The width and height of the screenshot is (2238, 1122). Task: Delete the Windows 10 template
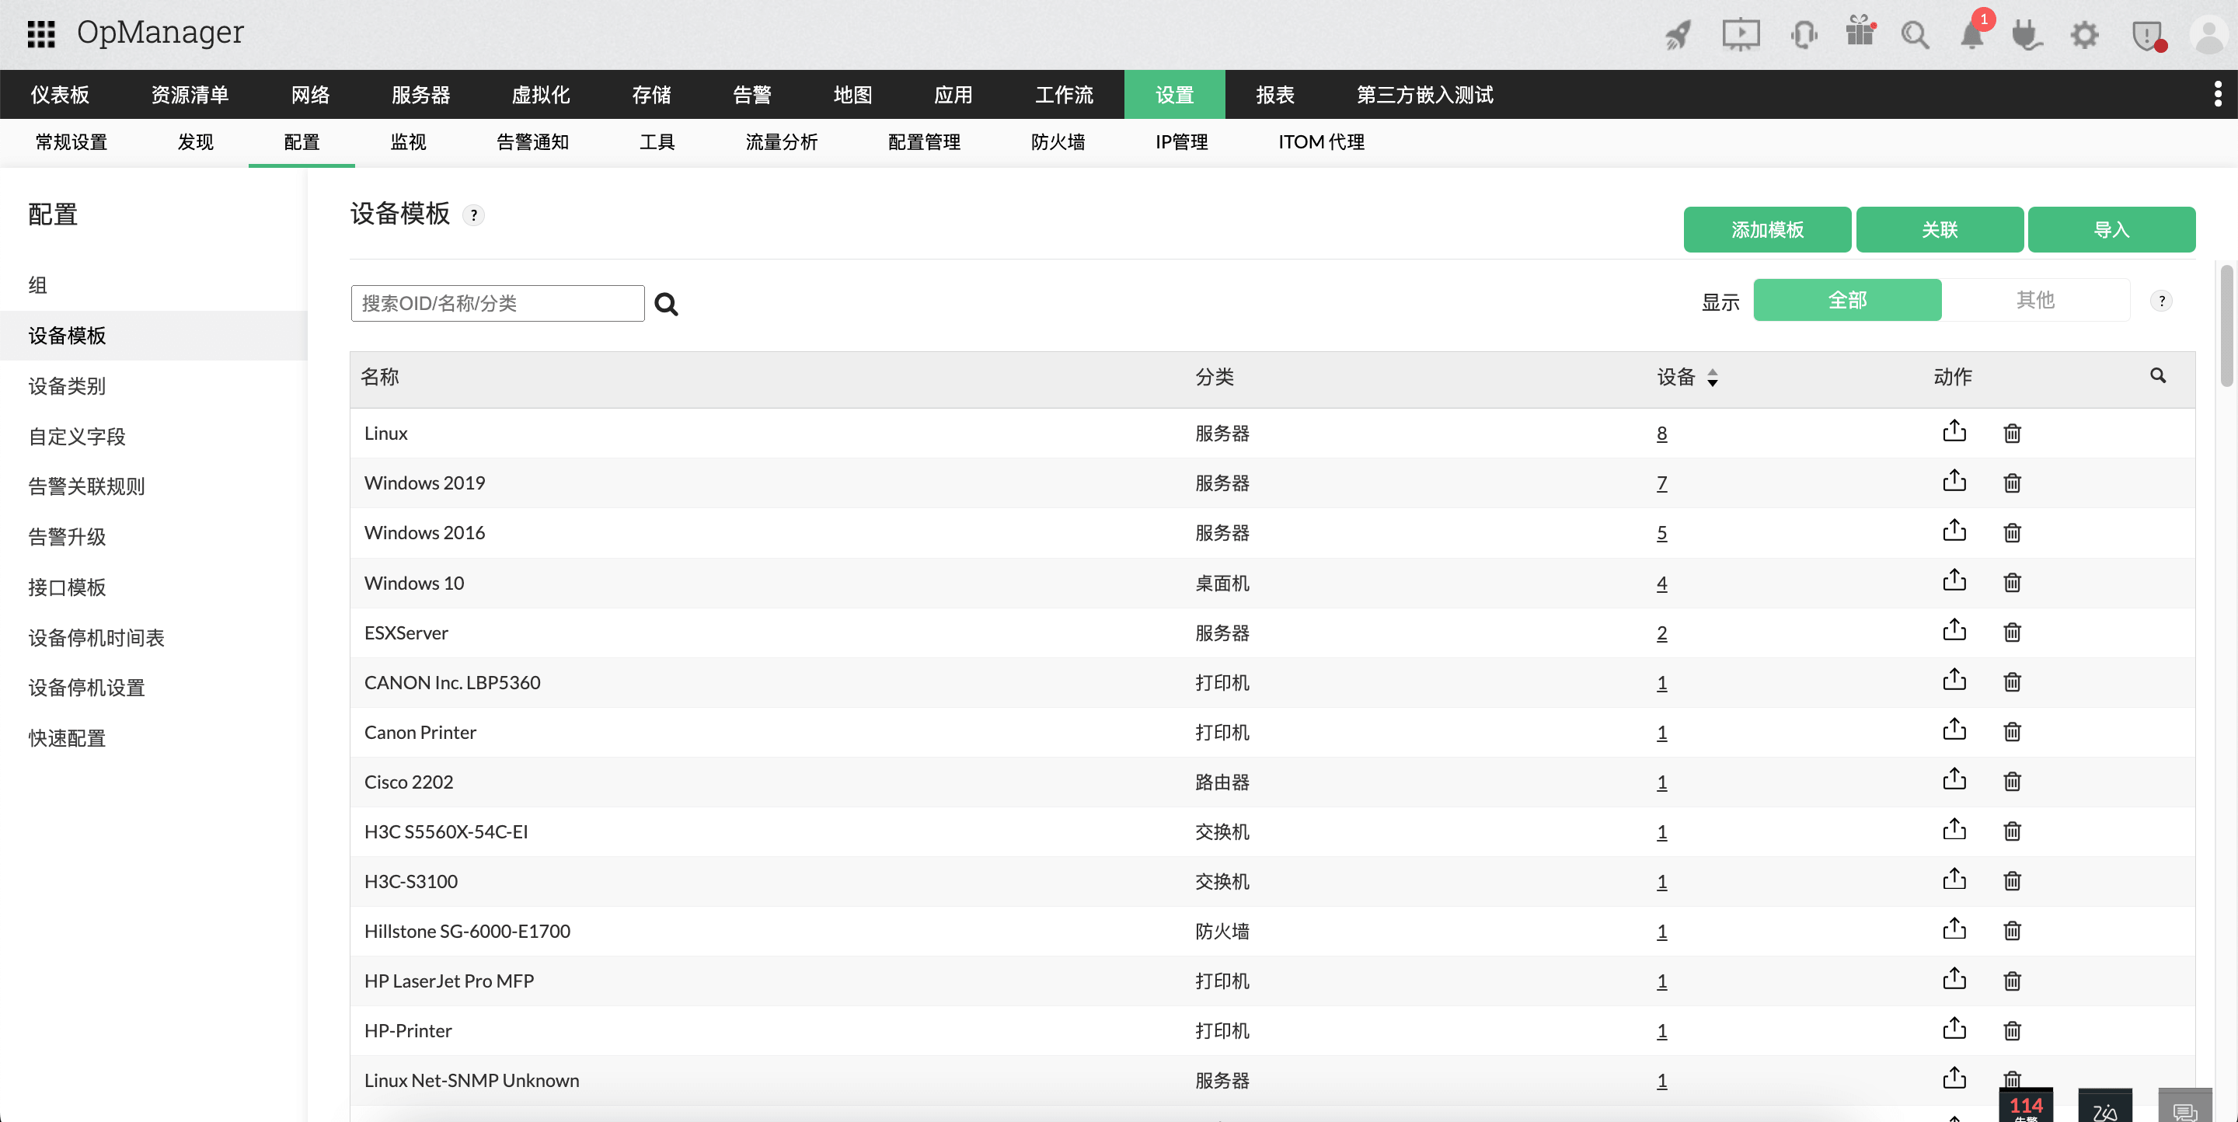point(2011,582)
